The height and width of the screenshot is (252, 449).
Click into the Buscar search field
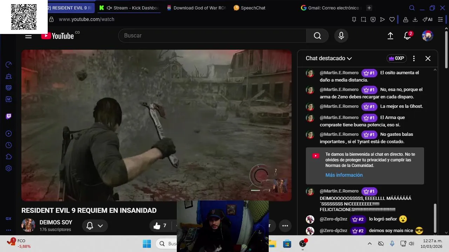tap(212, 36)
